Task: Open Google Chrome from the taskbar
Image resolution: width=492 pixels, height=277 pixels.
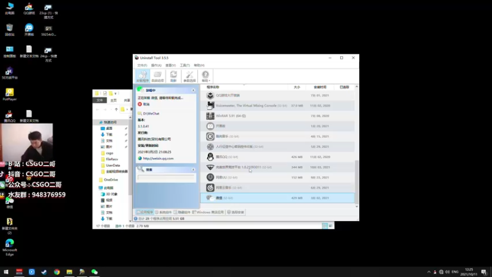Action: pyautogui.click(x=57, y=272)
